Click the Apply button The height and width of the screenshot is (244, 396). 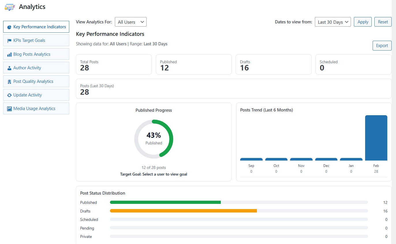point(363,22)
